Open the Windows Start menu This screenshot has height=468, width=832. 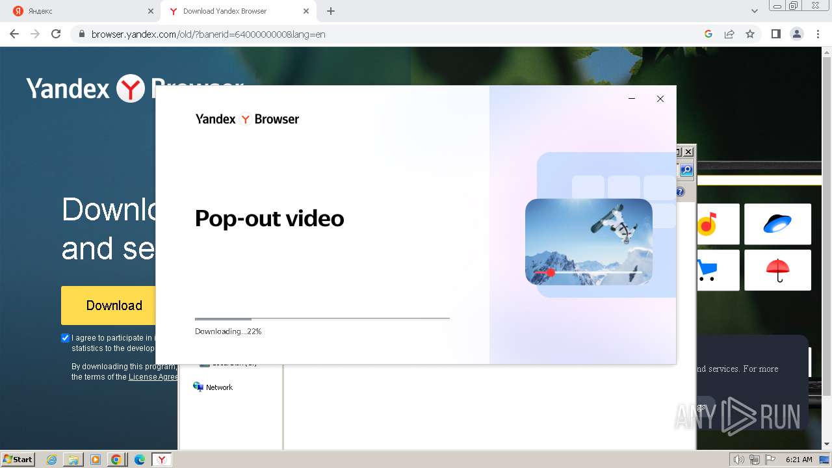(18, 459)
